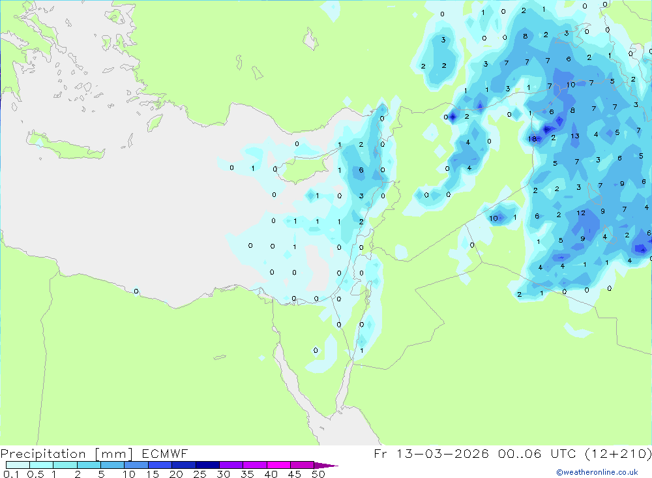Click the legend tick label "0.1"
This screenshot has width=652, height=478.
point(11,474)
